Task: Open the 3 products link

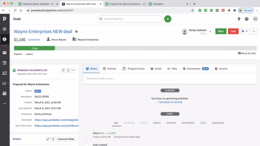Action: [x=34, y=39]
